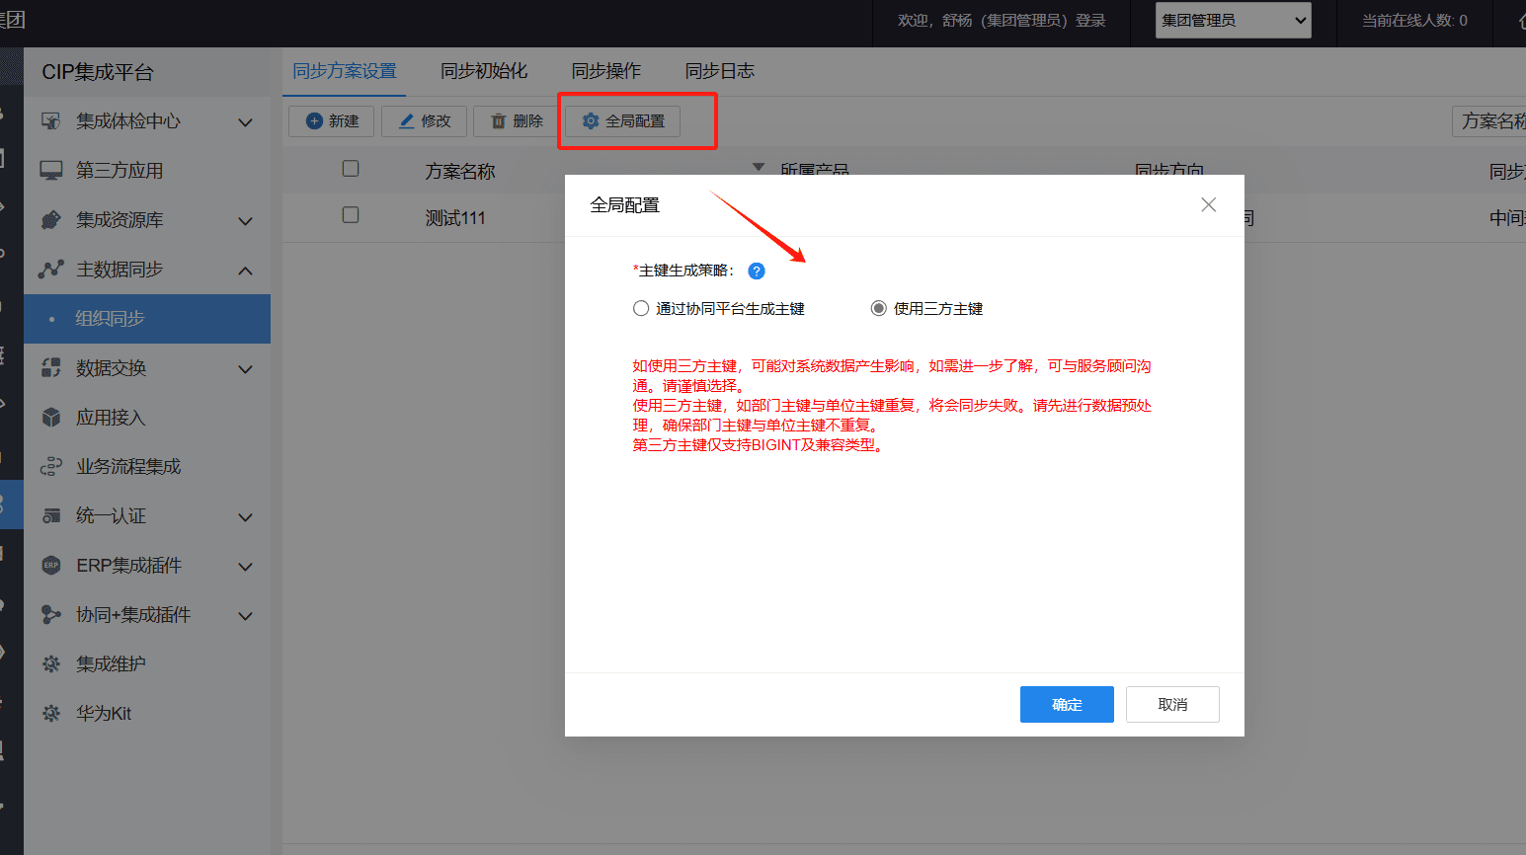Tick the checkbox for row 测试111
This screenshot has width=1526, height=855.
click(351, 215)
